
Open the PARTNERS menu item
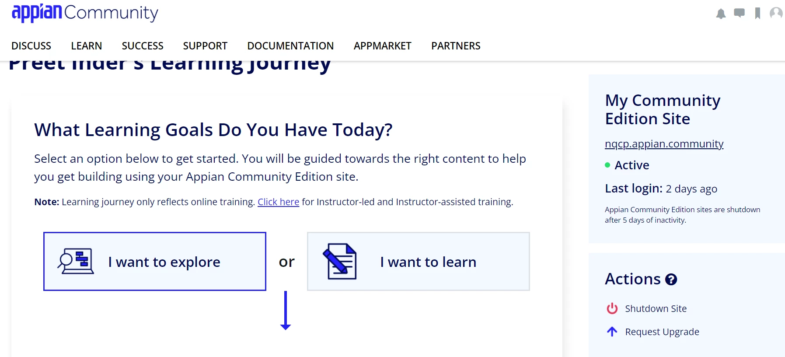click(456, 46)
